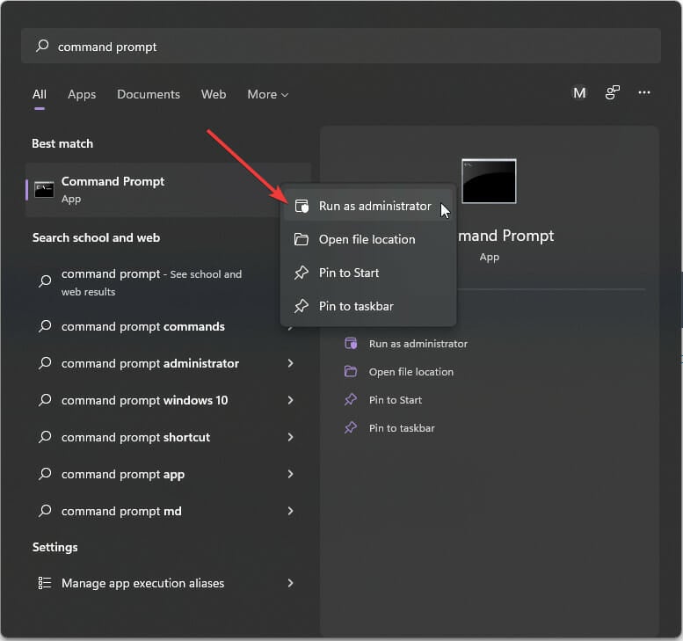The height and width of the screenshot is (641, 683).
Task: Click the Command Prompt icon in best match
Action: point(44,189)
